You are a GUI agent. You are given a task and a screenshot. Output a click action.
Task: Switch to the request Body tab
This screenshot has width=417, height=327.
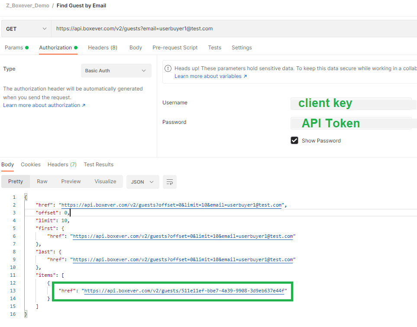point(136,48)
